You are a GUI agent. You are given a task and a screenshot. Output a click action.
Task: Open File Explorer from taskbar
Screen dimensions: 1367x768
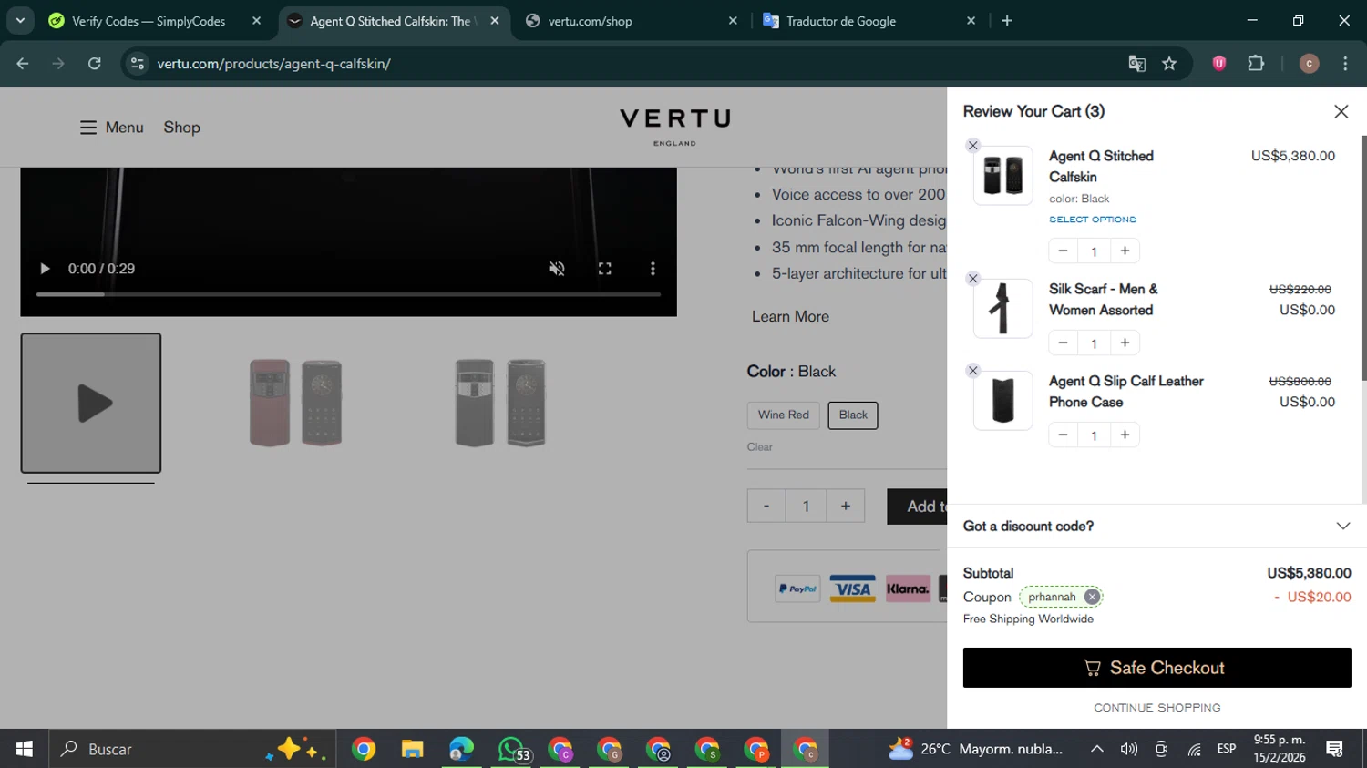412,749
